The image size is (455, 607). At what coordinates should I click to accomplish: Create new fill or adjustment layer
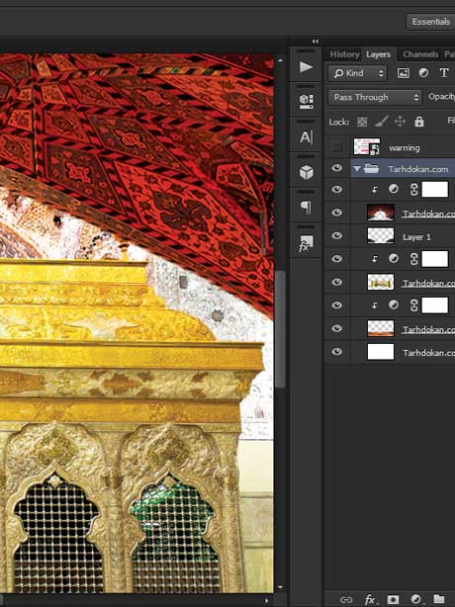[x=415, y=599]
